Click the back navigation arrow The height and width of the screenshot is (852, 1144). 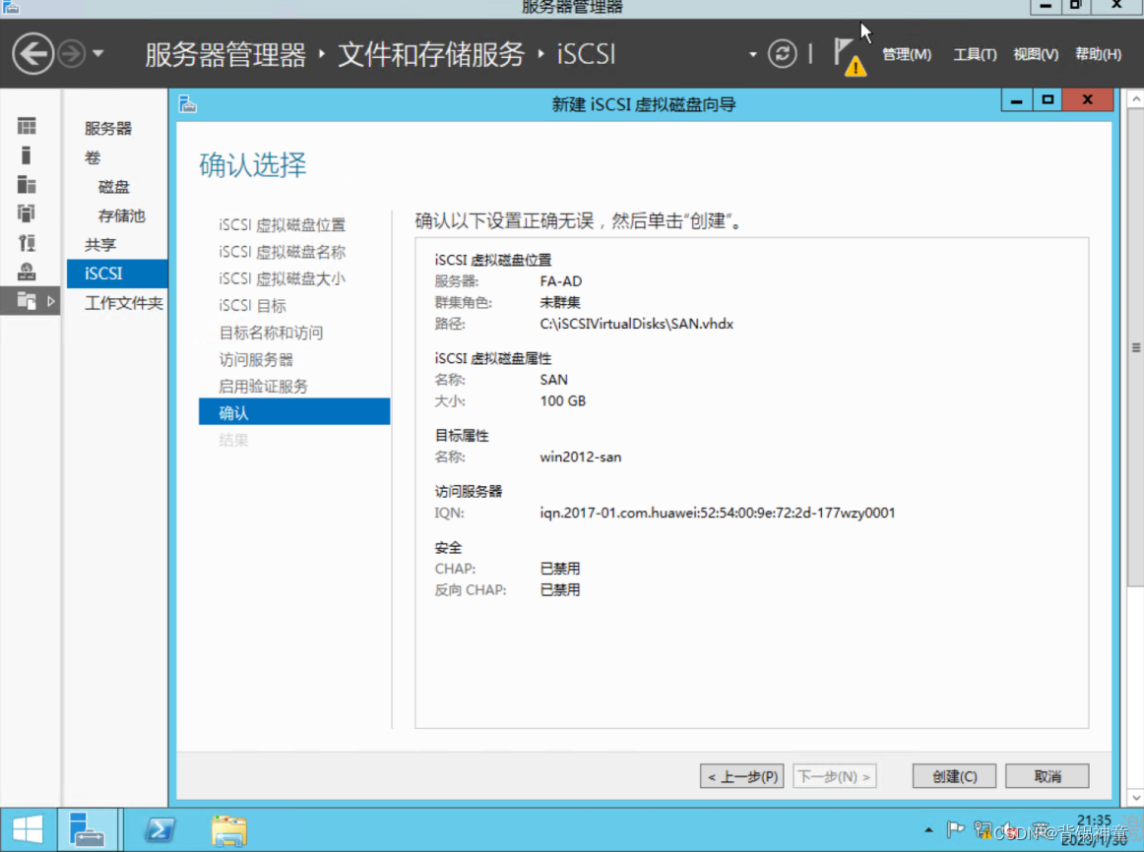[x=32, y=52]
